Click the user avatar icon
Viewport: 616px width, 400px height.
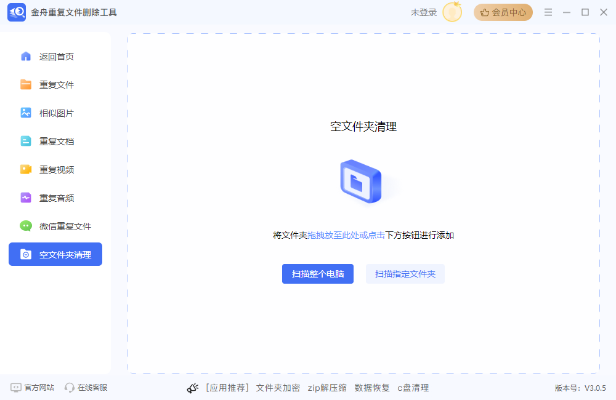tap(452, 12)
